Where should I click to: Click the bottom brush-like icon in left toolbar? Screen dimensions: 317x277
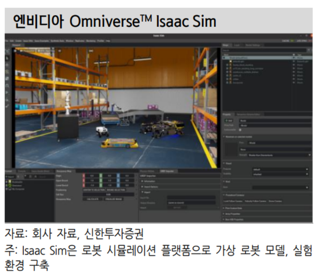click(x=7, y=106)
